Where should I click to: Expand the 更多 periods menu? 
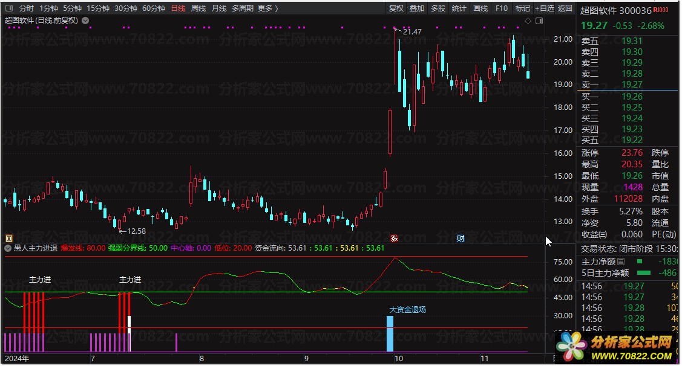(x=267, y=8)
